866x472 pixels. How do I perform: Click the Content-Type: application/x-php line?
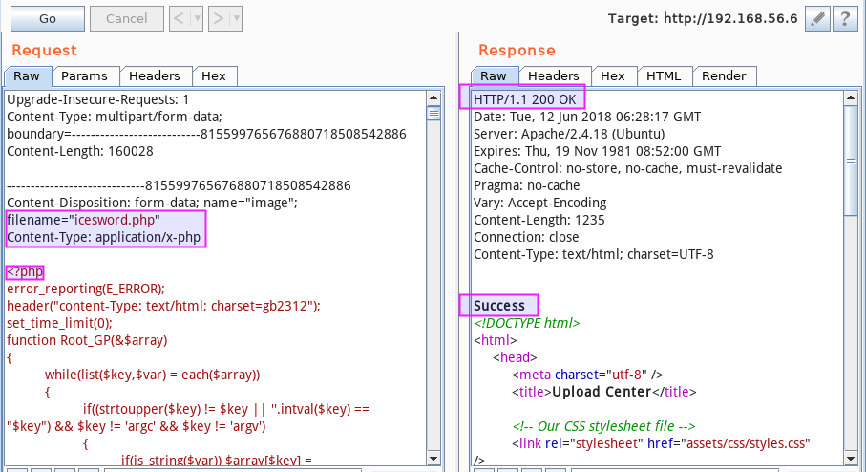[104, 237]
